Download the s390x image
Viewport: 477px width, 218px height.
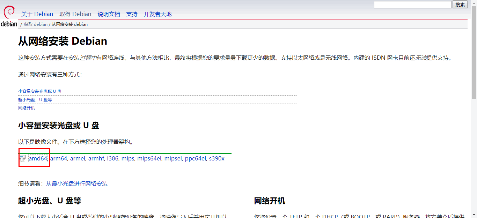click(x=217, y=158)
